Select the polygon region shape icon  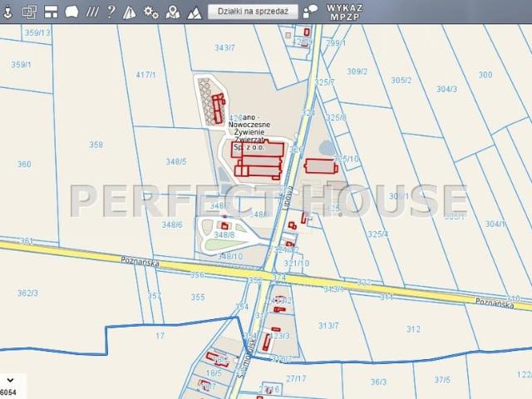(71, 12)
